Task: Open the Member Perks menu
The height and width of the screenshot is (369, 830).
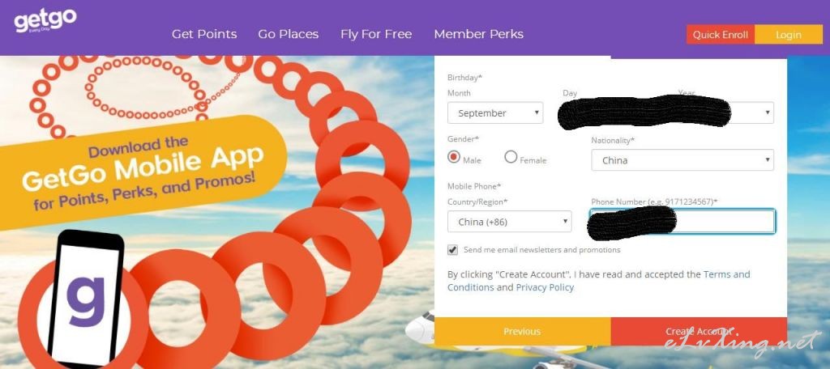Action: (x=478, y=34)
